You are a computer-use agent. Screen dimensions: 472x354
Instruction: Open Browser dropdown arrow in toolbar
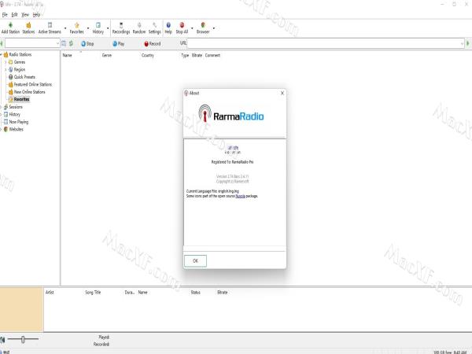coord(214,28)
